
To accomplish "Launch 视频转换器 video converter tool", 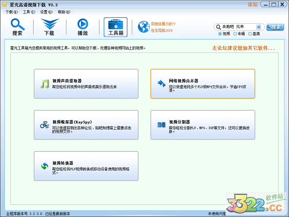I will (x=86, y=166).
